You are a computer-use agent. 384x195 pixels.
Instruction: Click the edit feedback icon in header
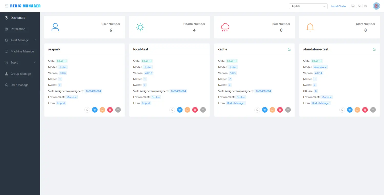point(365,6)
